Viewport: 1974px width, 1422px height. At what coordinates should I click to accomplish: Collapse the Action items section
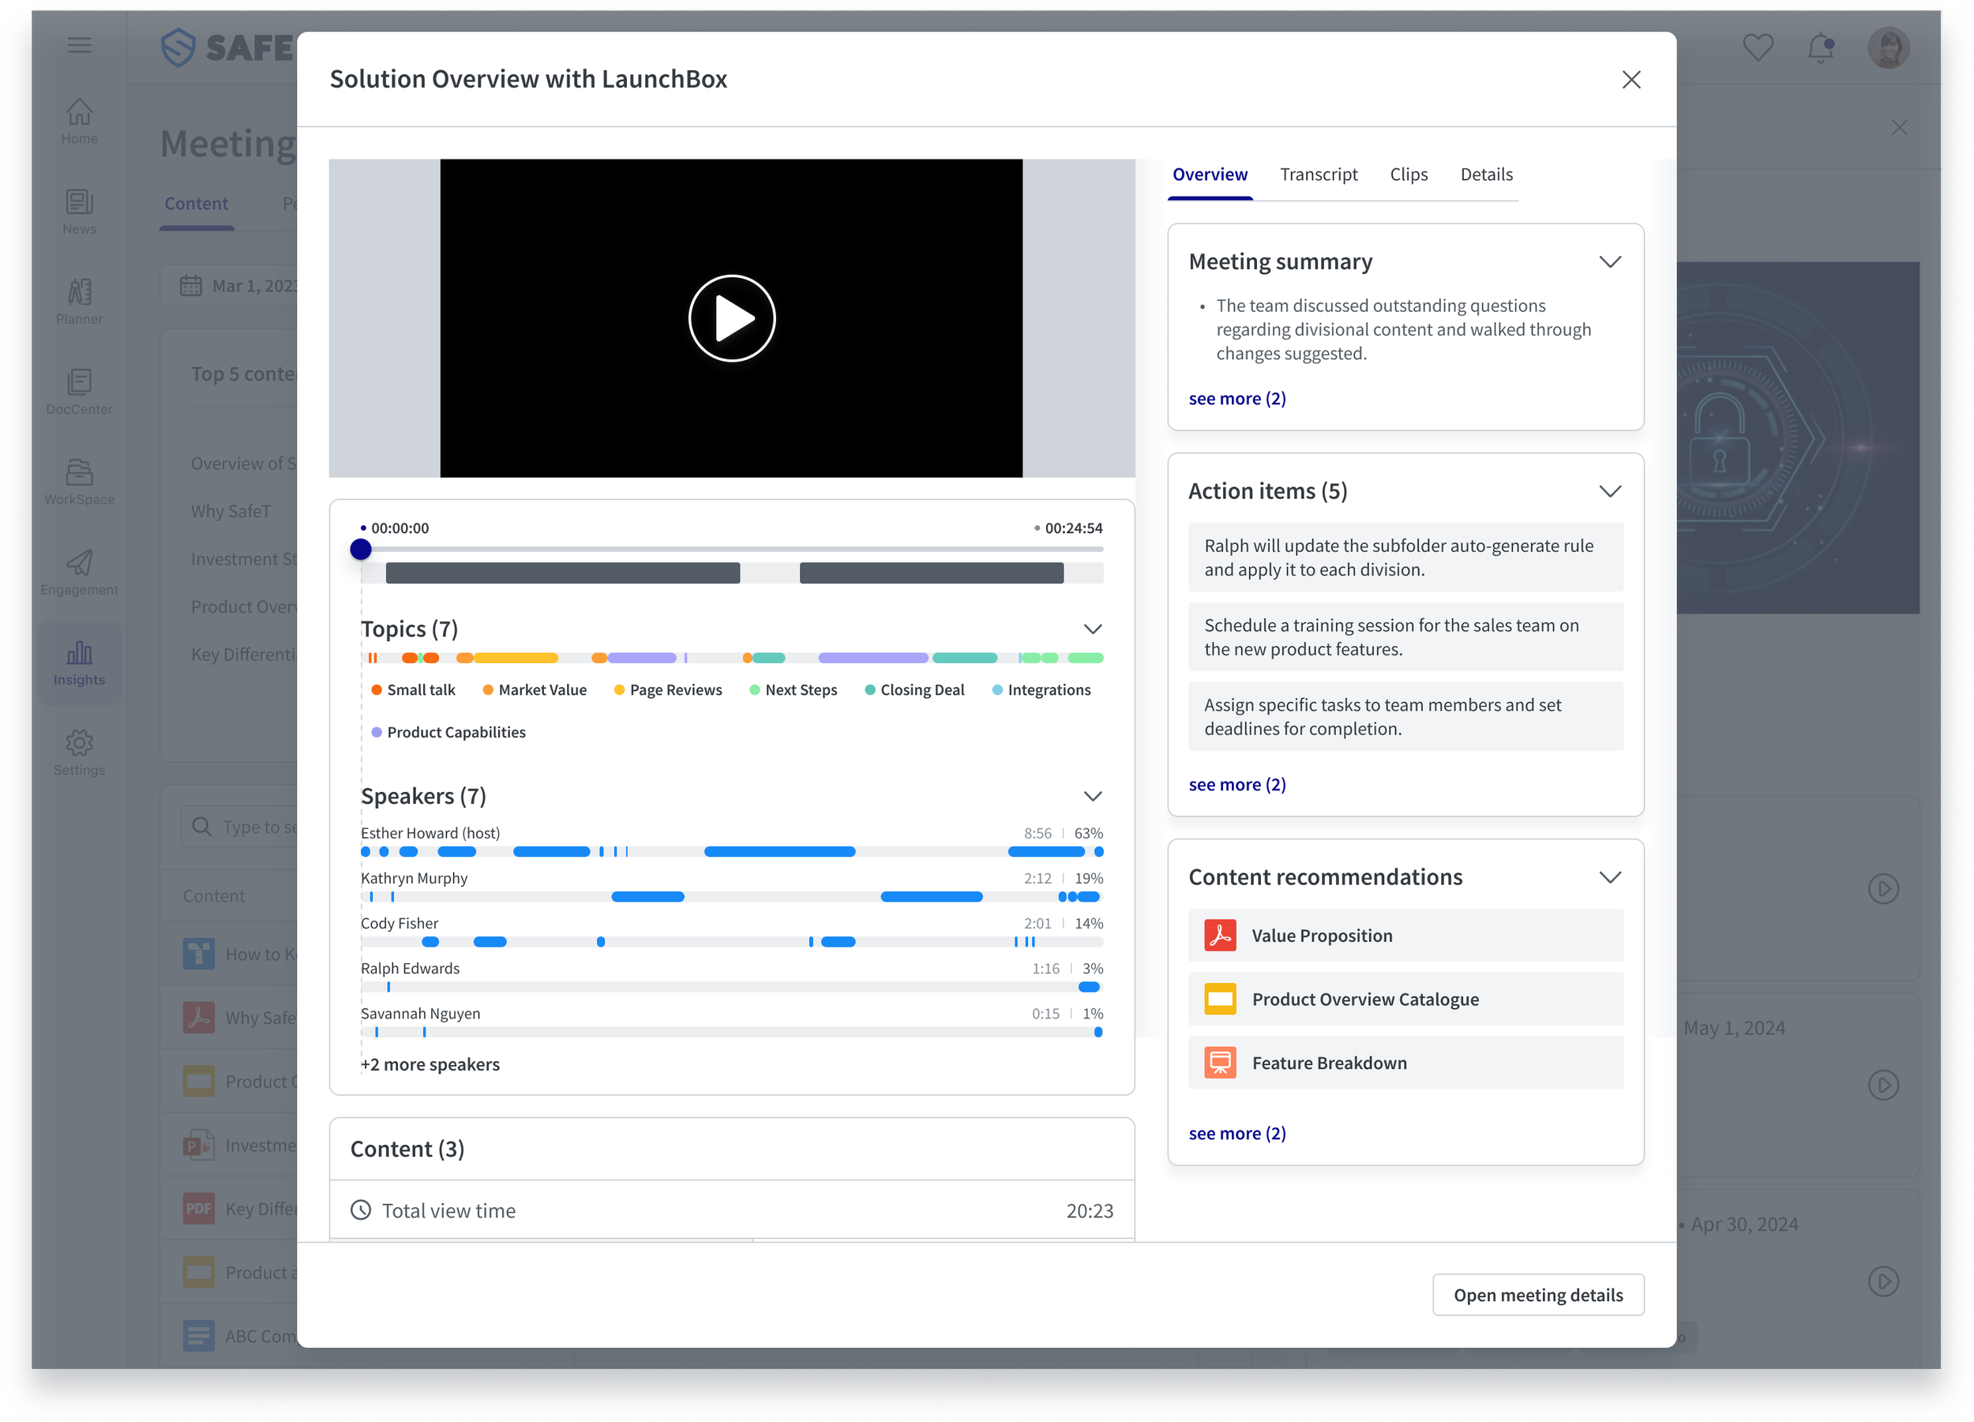click(1609, 491)
